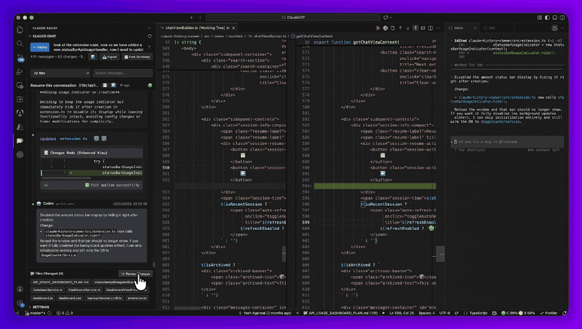Click views breadcrumb in editor path
This screenshot has height=329, width=582.
219,36
